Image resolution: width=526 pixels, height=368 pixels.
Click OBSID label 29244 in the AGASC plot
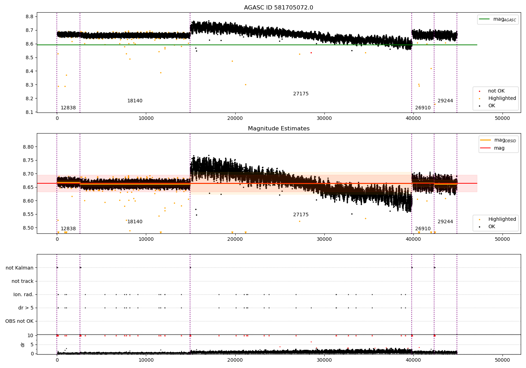click(445, 101)
